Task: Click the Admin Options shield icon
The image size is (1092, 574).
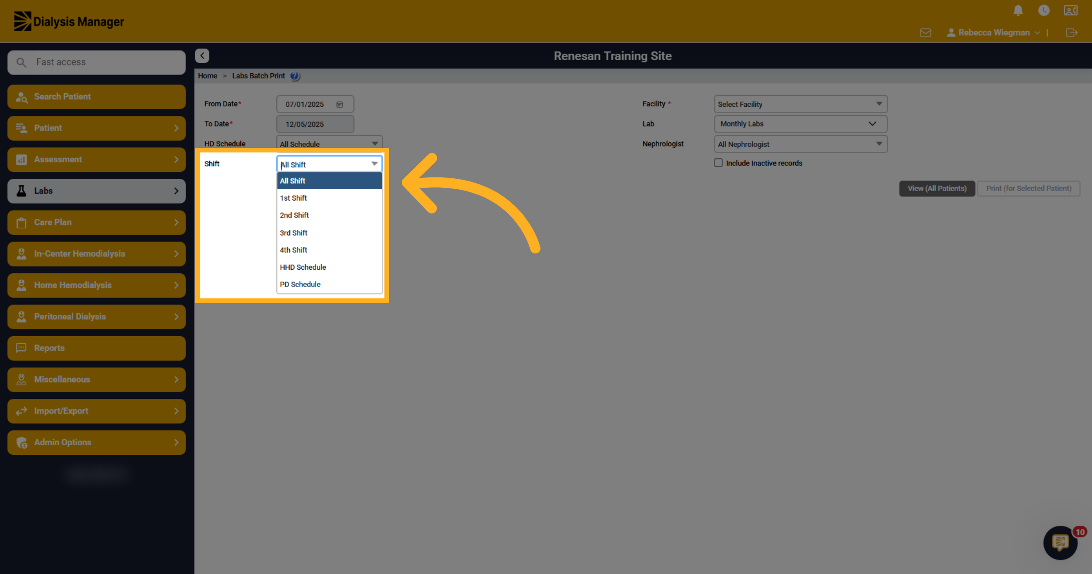Action: pyautogui.click(x=21, y=443)
